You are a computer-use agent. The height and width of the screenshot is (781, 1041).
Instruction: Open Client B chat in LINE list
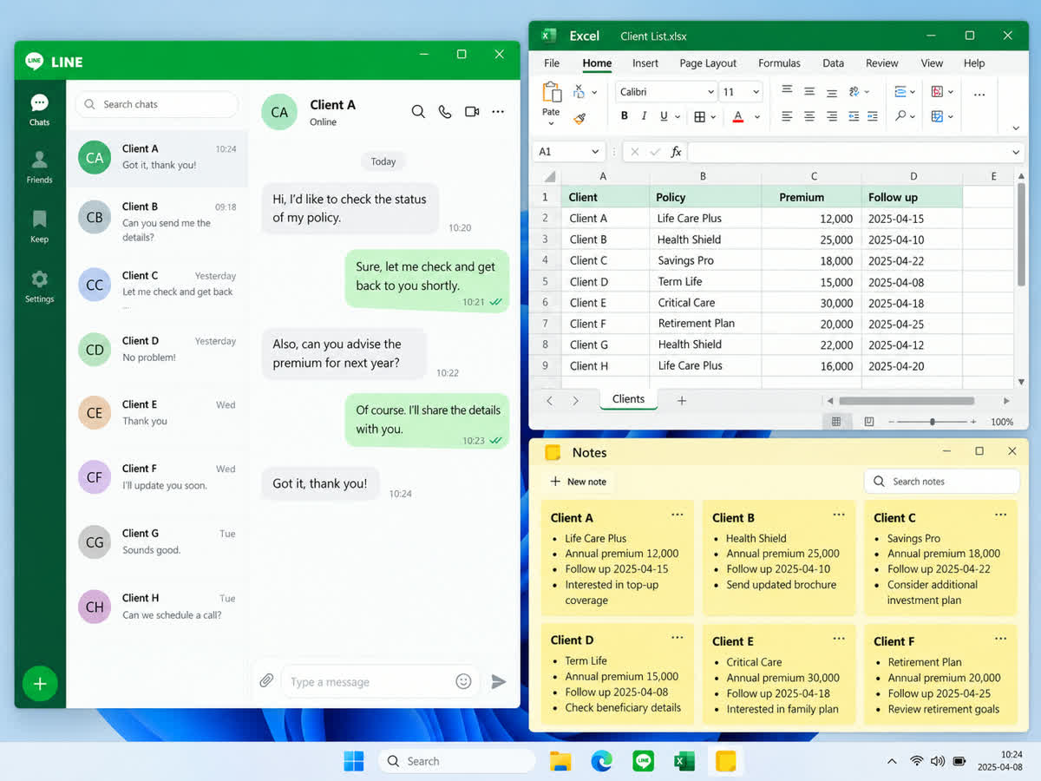pyautogui.click(x=157, y=221)
